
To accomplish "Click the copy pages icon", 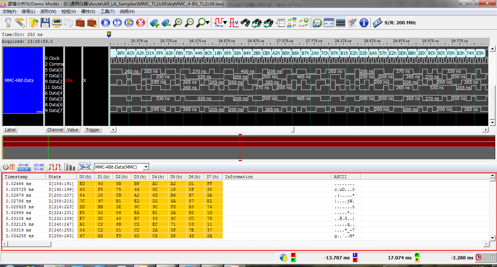I will tap(68, 22).
